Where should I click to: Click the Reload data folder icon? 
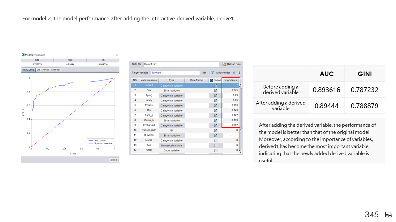coord(224,64)
